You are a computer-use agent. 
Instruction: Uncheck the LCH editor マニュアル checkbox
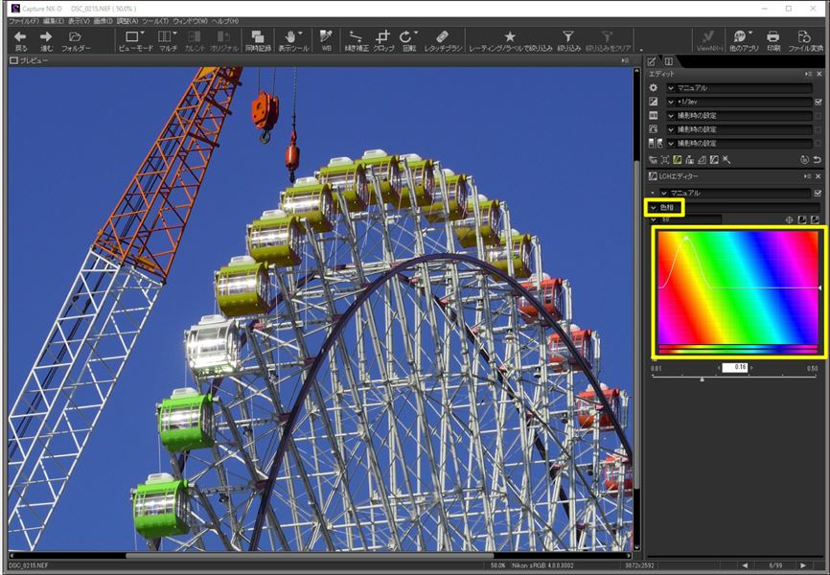[818, 194]
